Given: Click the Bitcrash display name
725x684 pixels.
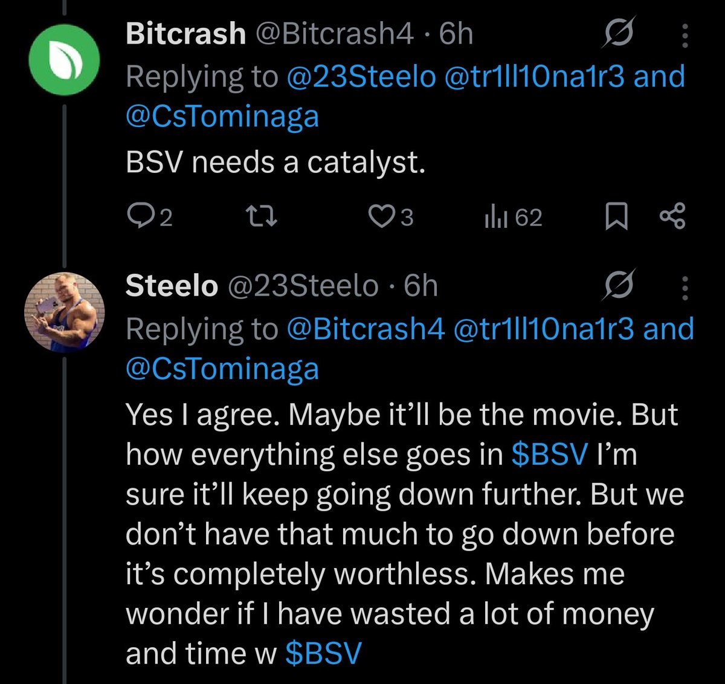Looking at the screenshot, I should 185,34.
